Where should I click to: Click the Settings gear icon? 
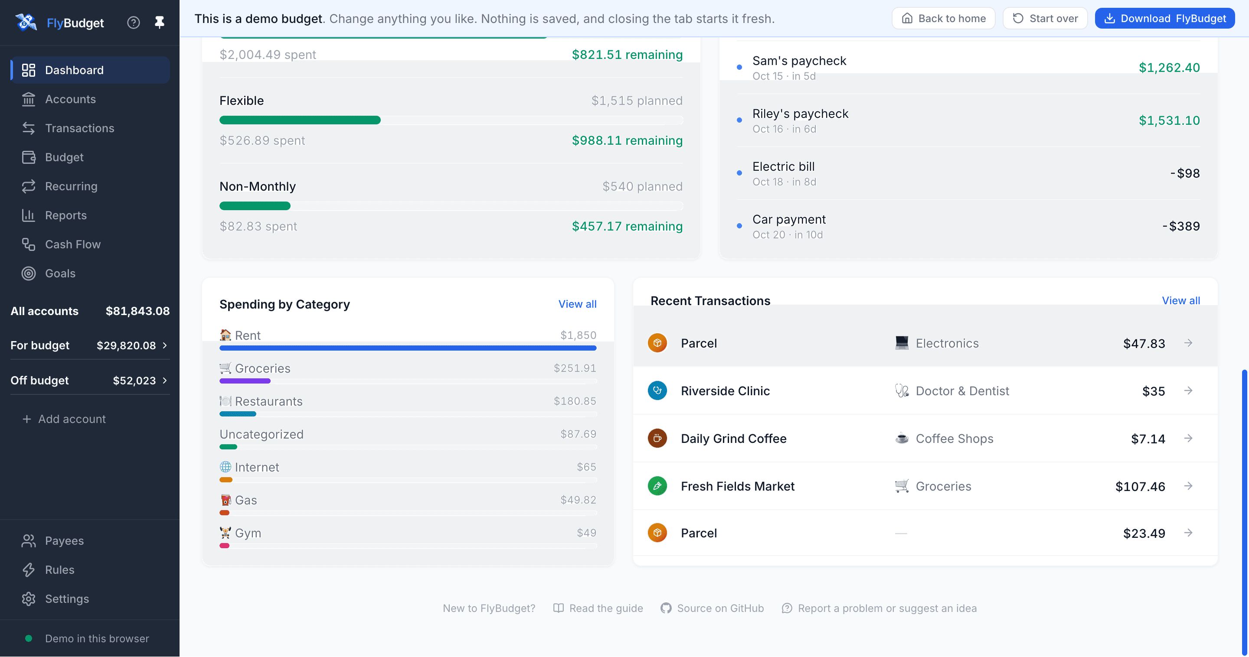[x=29, y=599]
